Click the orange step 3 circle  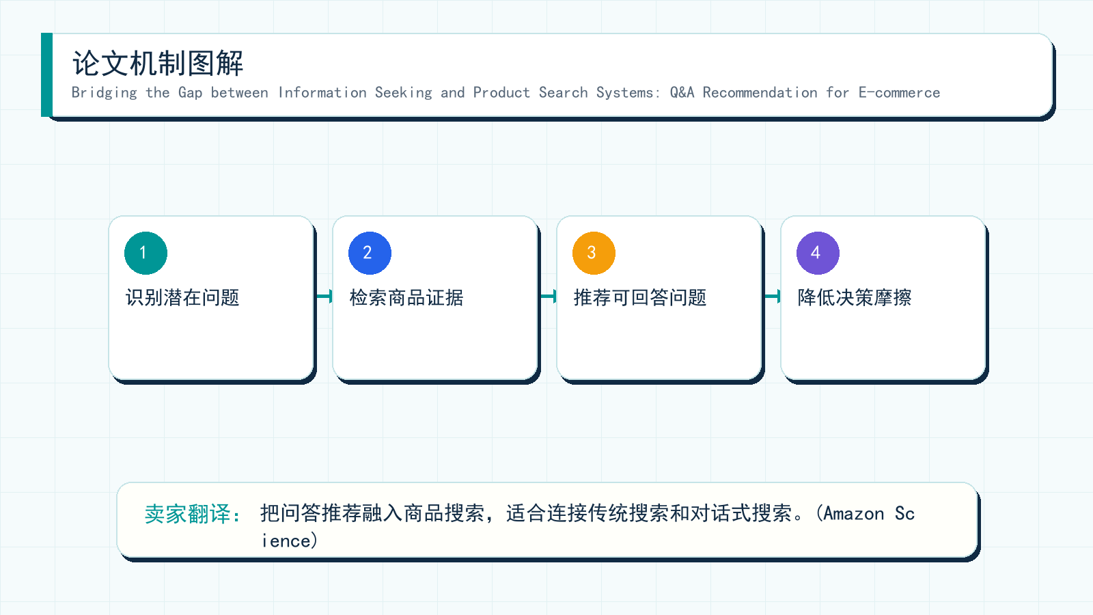pos(594,253)
